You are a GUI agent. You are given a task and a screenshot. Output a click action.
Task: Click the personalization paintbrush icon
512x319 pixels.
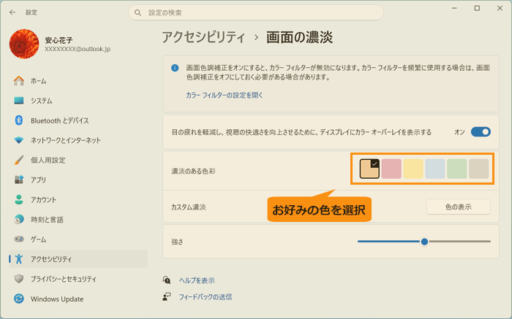pyautogui.click(x=19, y=160)
